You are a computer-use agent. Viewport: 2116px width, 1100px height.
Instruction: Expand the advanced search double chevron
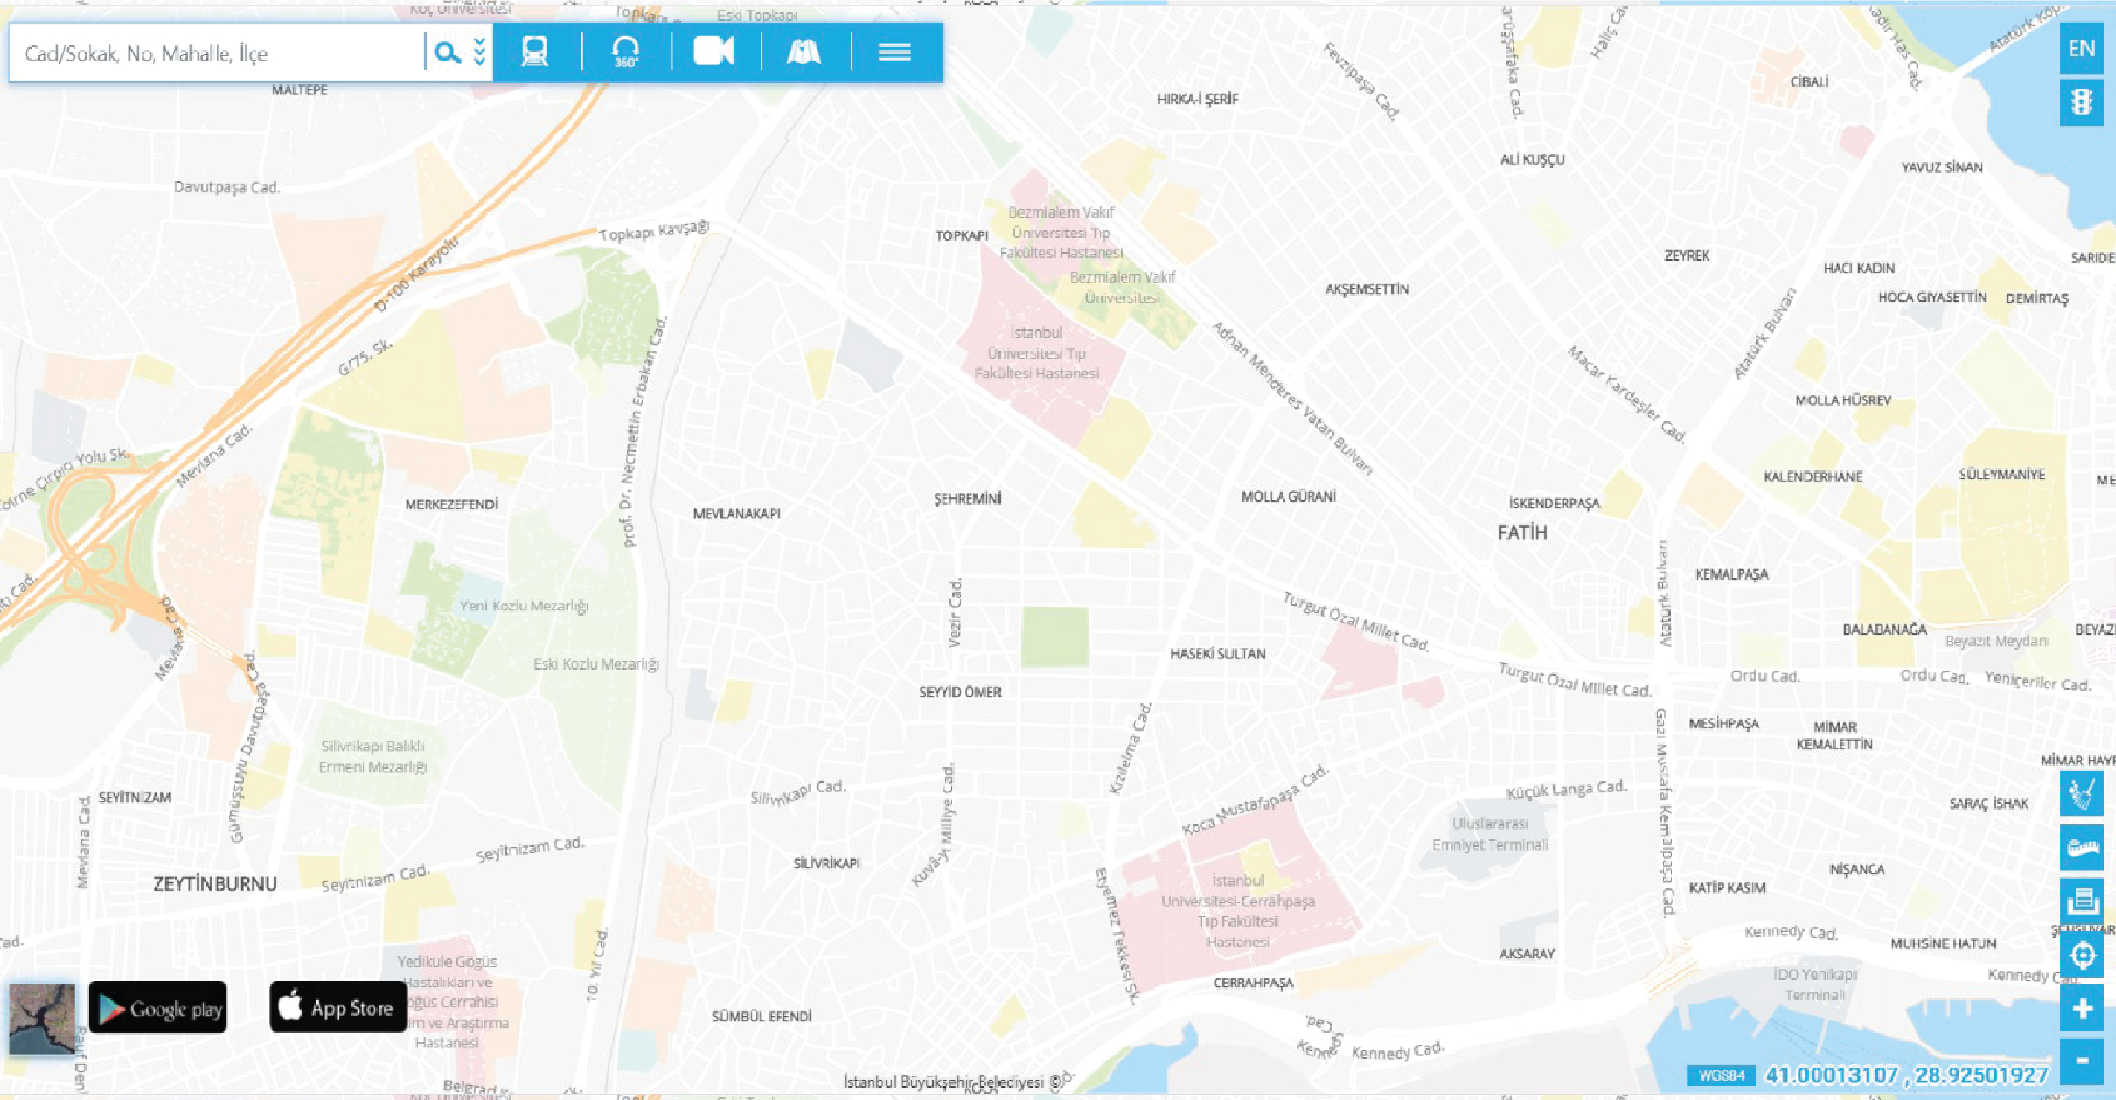(480, 52)
